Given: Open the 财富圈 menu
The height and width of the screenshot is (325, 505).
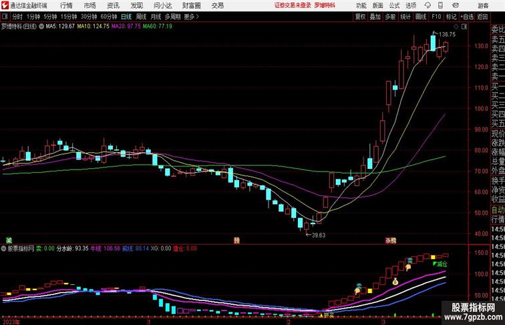Looking at the screenshot, I should (x=191, y=5).
